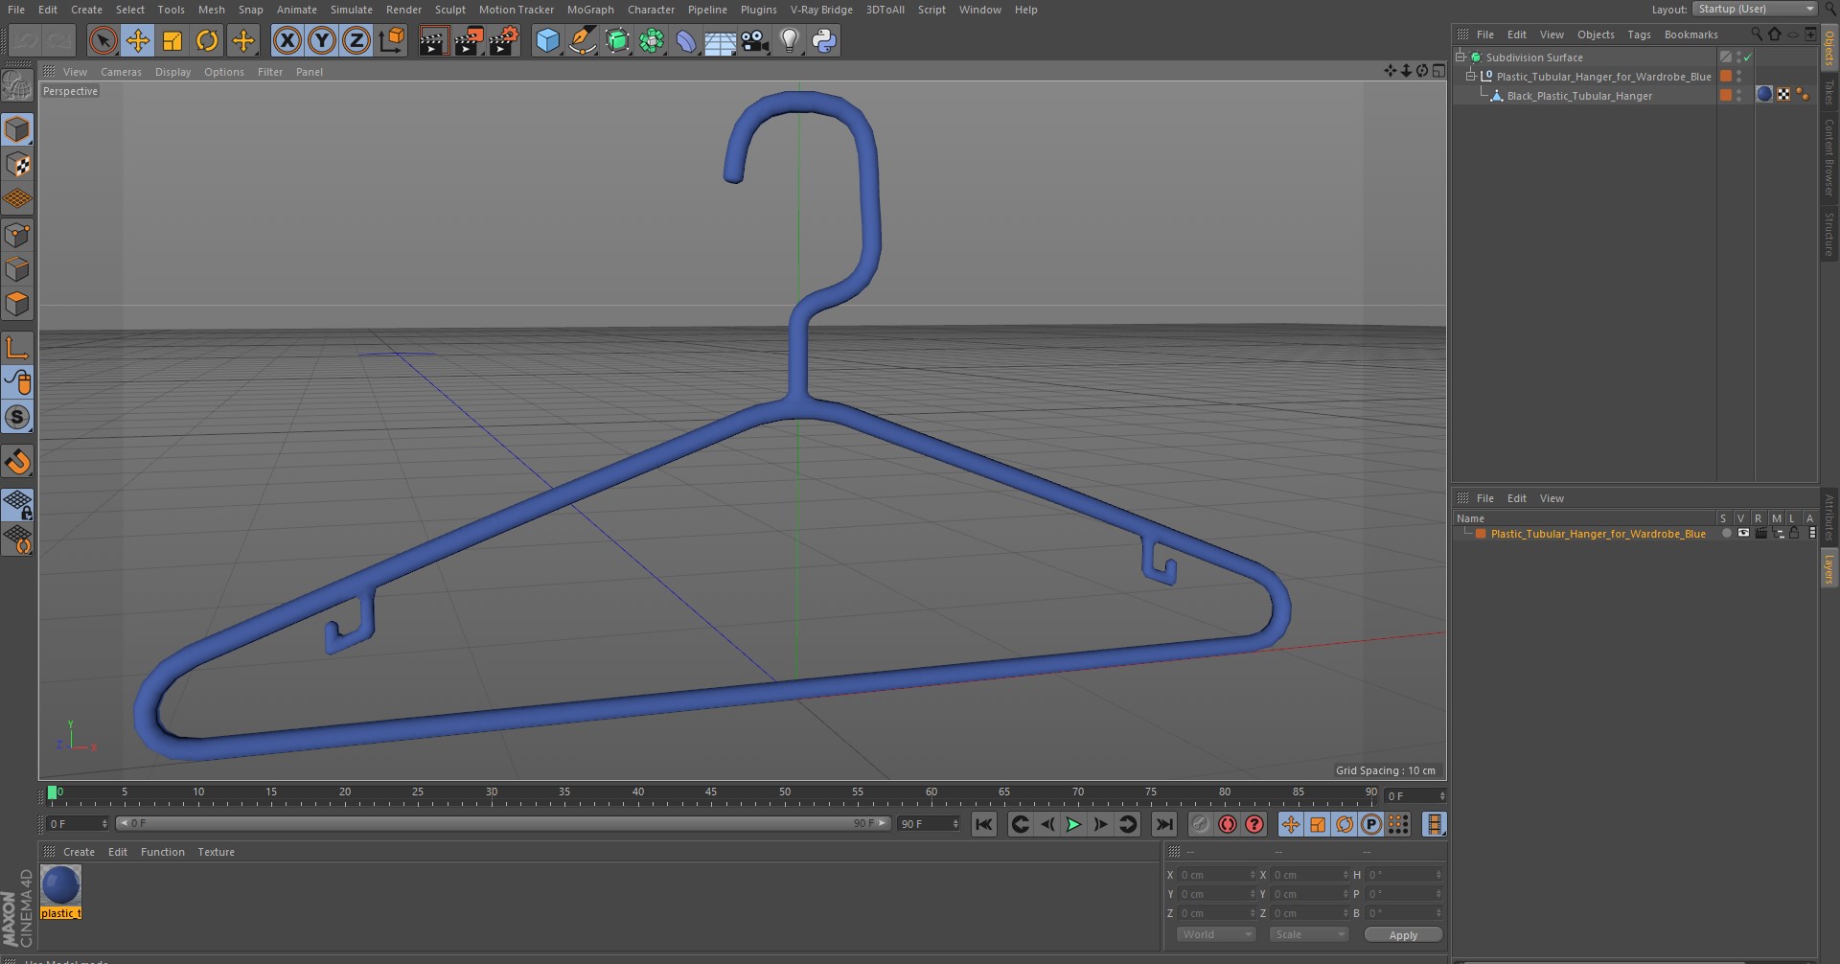Toggle layer solo dot for hanger layer
The image size is (1840, 964).
[1726, 533]
